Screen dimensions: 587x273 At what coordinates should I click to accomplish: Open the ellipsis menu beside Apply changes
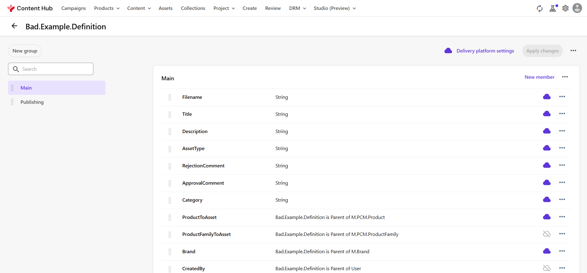point(573,51)
